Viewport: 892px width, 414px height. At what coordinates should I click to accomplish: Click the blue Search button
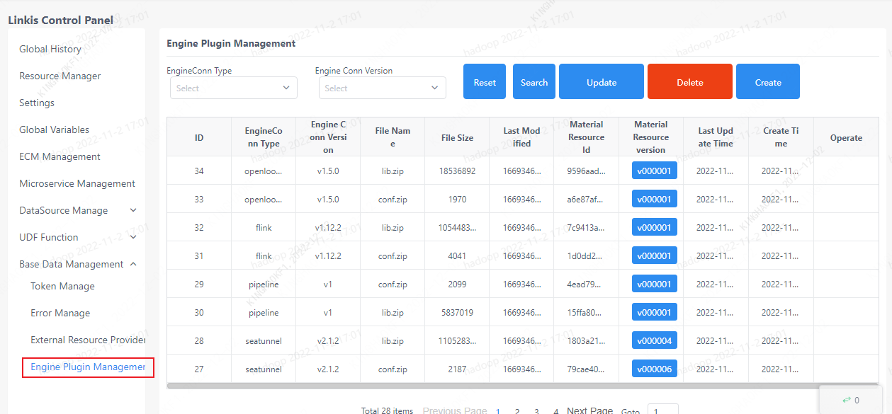[x=533, y=81]
